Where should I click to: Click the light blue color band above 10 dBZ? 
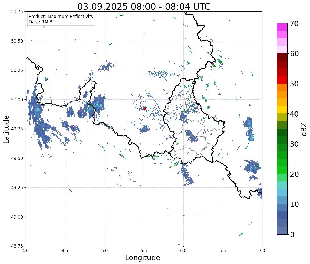coord(282,200)
